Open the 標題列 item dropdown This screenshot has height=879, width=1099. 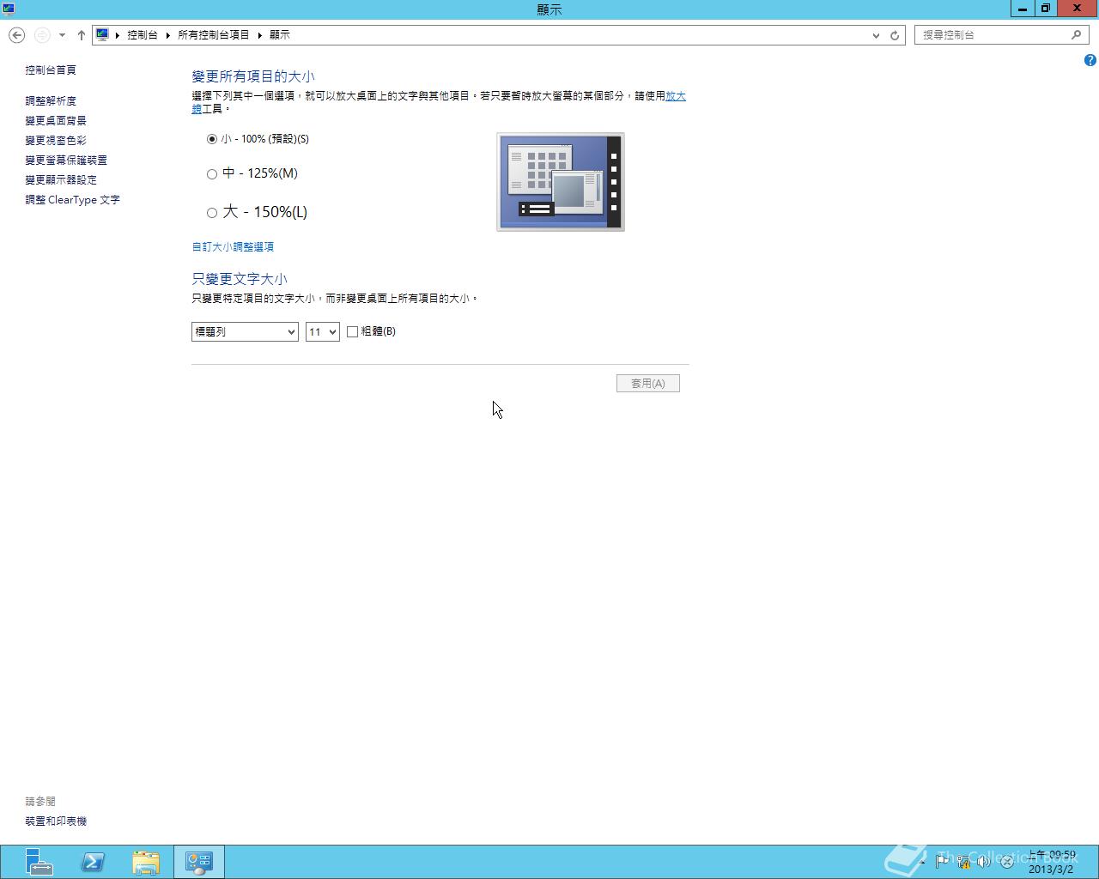[245, 331]
